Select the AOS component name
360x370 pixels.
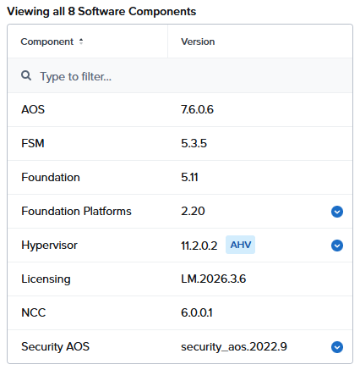[33, 109]
